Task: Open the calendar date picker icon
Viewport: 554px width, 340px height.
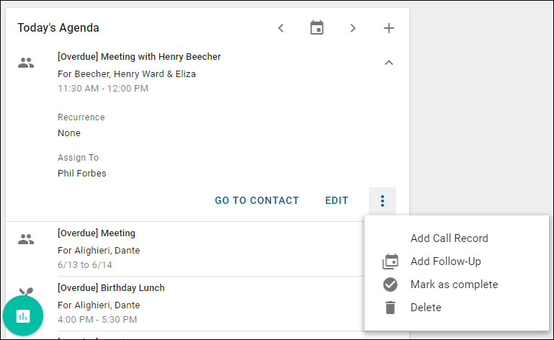Action: pyautogui.click(x=316, y=28)
